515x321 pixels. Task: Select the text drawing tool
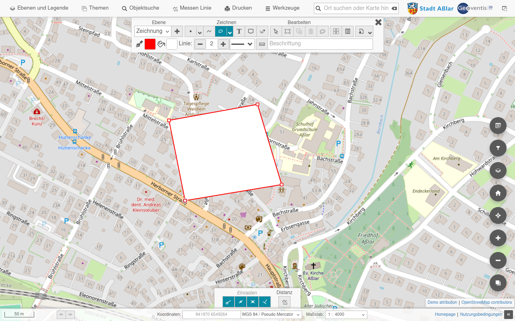click(x=239, y=31)
